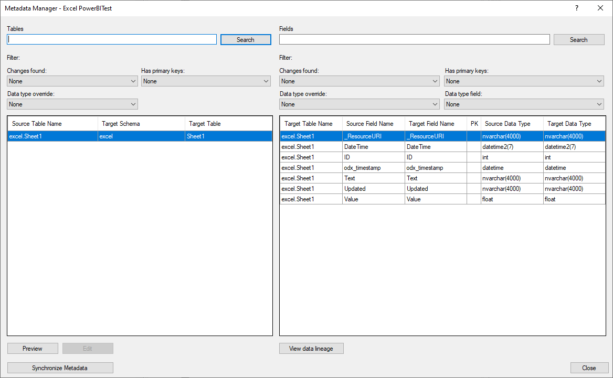Screen dimensions: 613x378
Task: Open Tables 'Changes found' dropdown
Action: coord(72,81)
